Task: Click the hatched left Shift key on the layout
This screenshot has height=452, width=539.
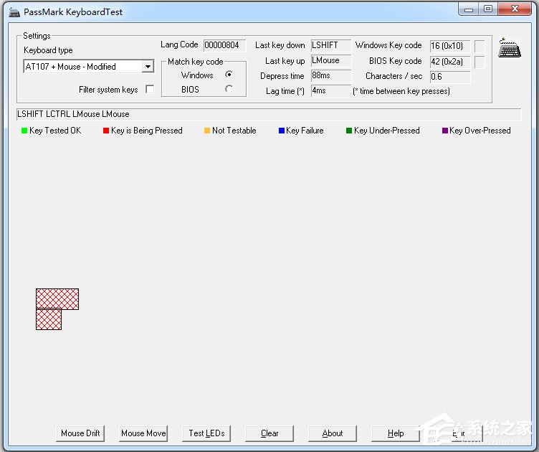Action: pos(57,298)
